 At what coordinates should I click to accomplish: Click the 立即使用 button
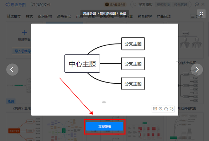(104, 126)
